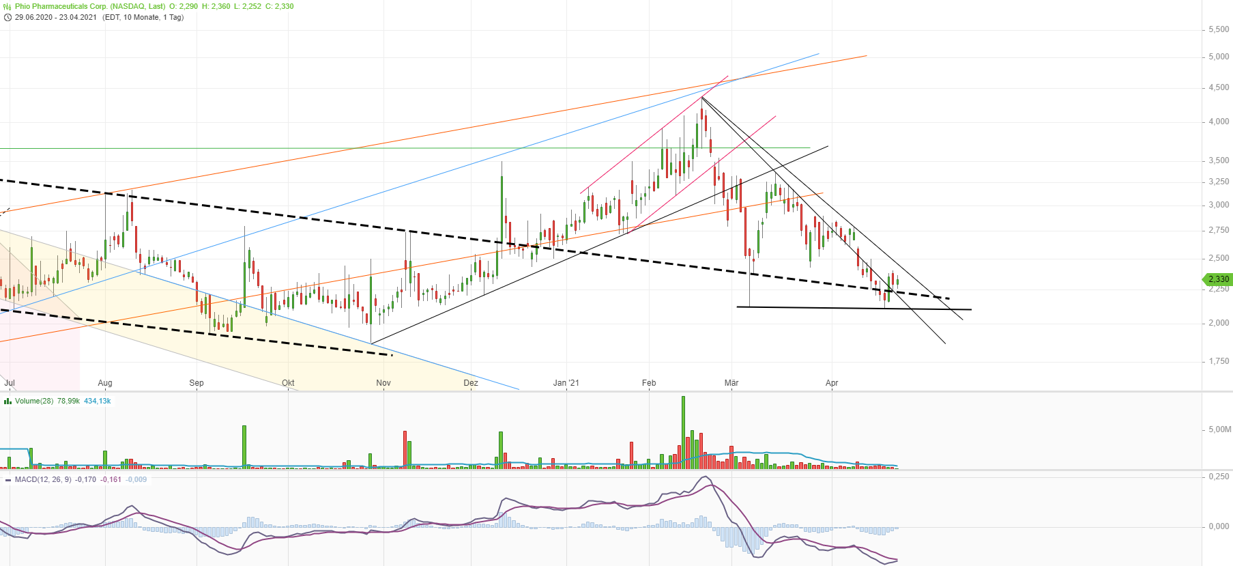
Task: Click the Volume indicator bar-chart icon
Action: (x=8, y=401)
